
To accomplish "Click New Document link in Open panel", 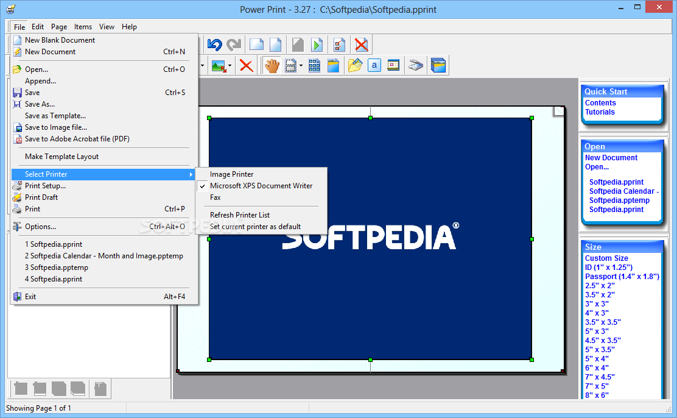I will pos(611,158).
